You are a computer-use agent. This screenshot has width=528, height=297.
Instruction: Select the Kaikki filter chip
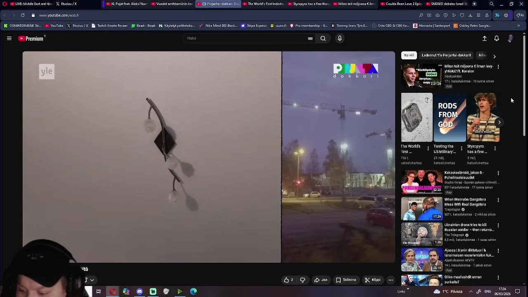(x=409, y=55)
